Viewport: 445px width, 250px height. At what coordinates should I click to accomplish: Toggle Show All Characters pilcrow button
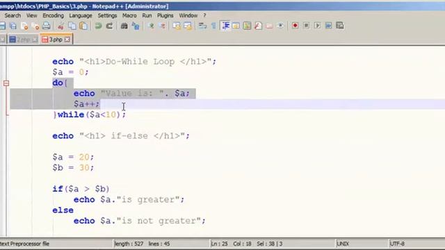(x=213, y=26)
